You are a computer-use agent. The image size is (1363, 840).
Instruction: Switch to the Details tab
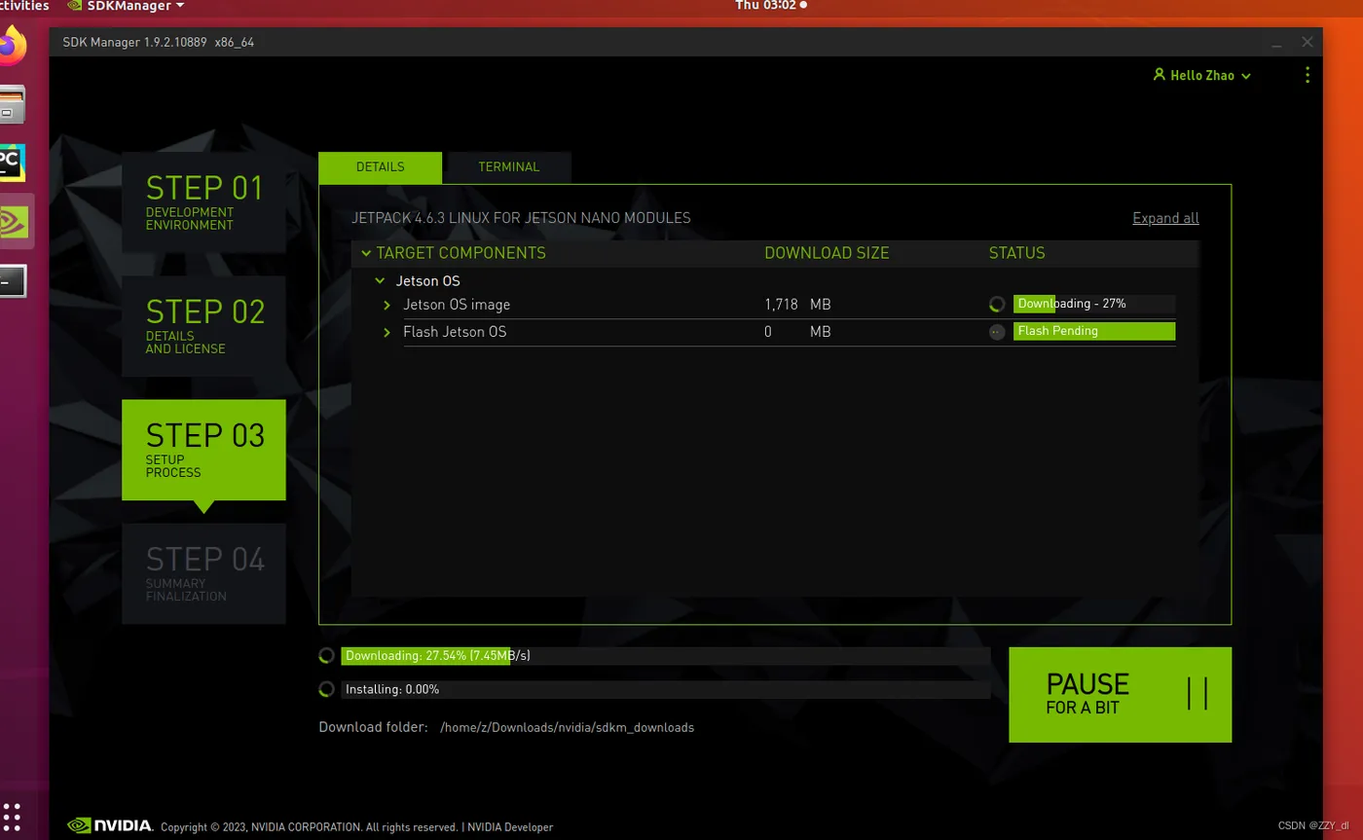(380, 166)
